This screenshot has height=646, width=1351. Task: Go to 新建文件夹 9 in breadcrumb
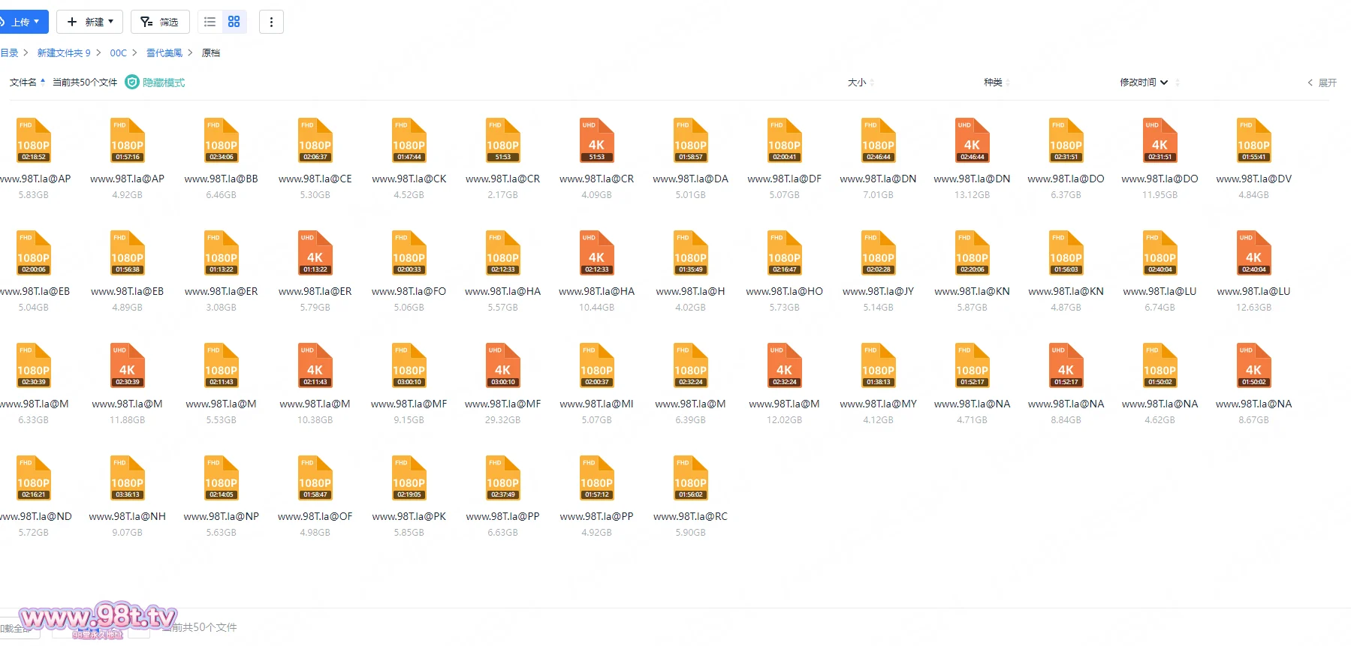coord(64,53)
